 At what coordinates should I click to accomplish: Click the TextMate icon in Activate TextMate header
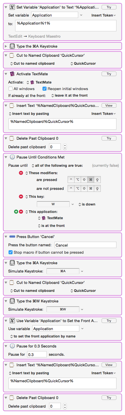point(12,74)
